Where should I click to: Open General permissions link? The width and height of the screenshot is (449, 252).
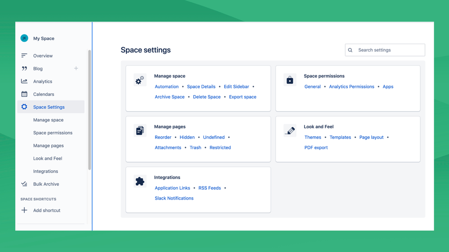point(312,87)
